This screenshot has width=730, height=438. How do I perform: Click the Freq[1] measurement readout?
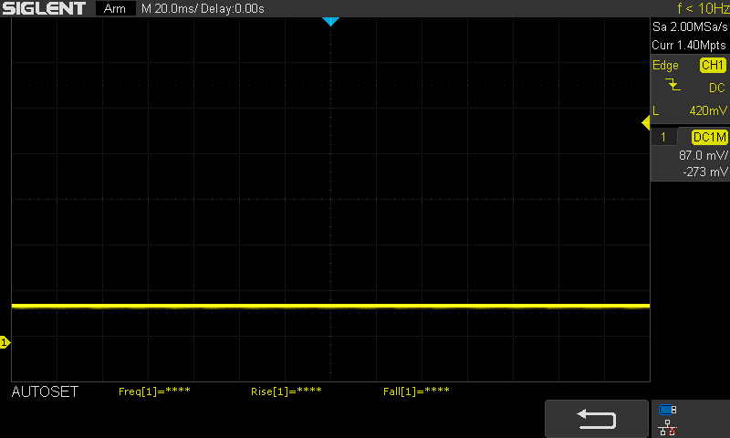(154, 391)
